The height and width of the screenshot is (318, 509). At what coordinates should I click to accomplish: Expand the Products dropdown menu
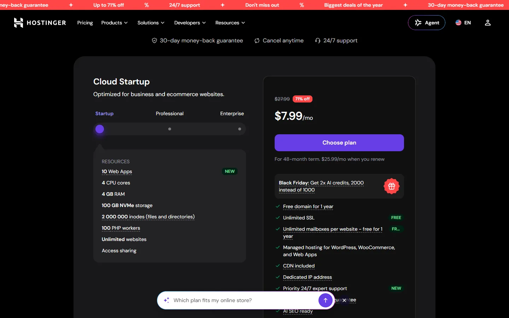(115, 23)
